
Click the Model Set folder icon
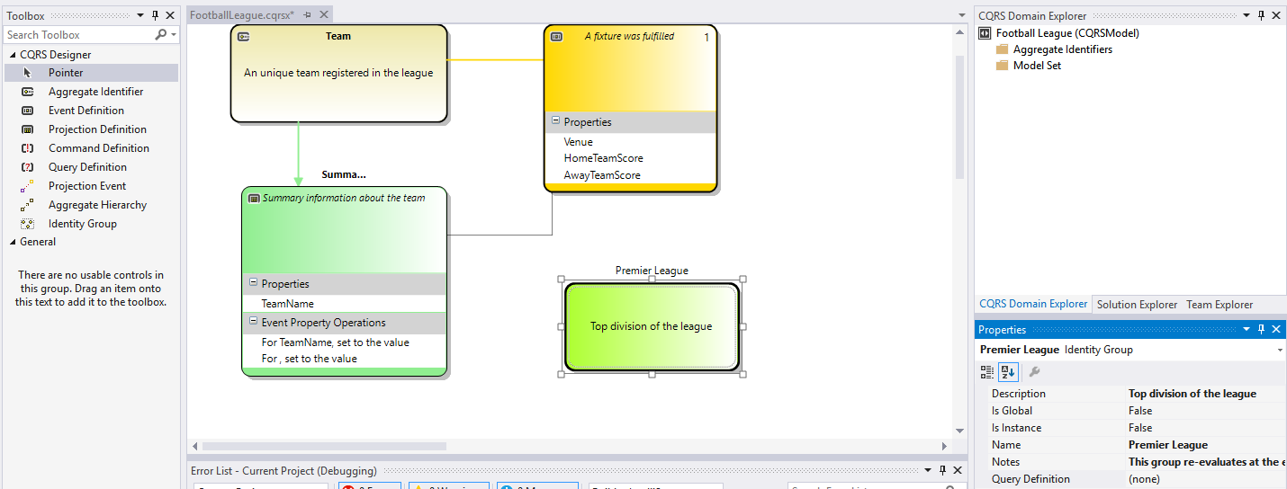[x=1003, y=66]
